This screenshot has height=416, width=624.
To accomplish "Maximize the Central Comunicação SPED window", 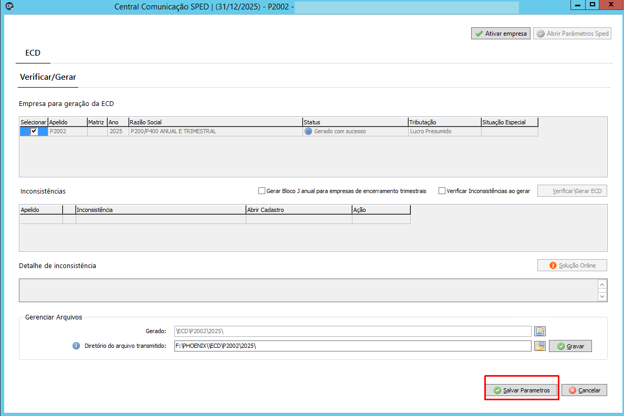I will pyautogui.click(x=592, y=5).
